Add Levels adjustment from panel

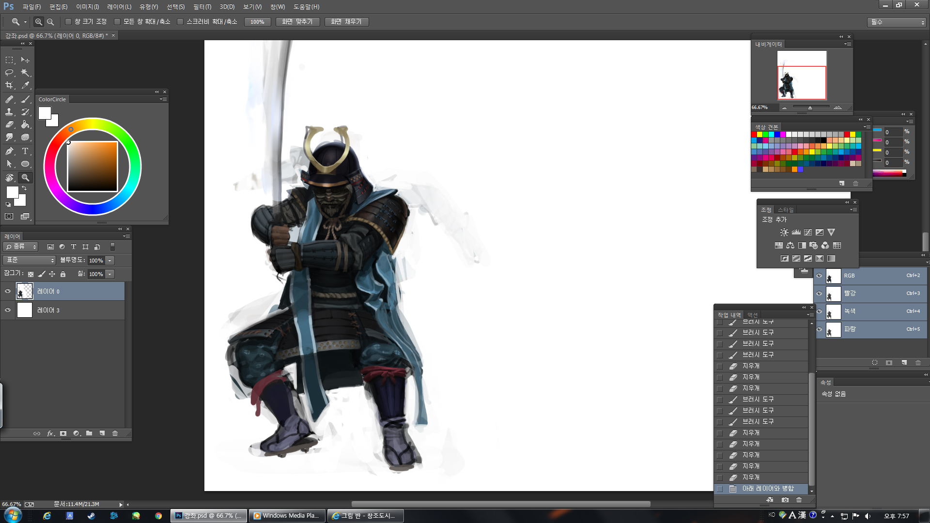pyautogui.click(x=796, y=232)
